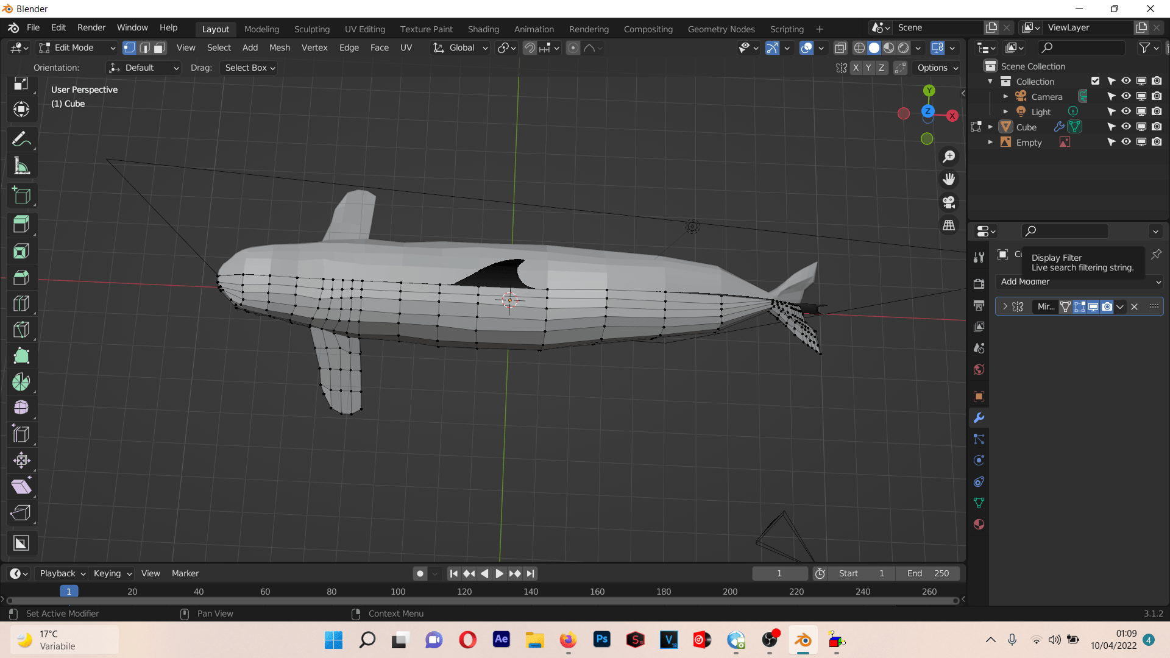Hide the Cube in viewport
This screenshot has height=658, width=1170.
[x=1126, y=127]
